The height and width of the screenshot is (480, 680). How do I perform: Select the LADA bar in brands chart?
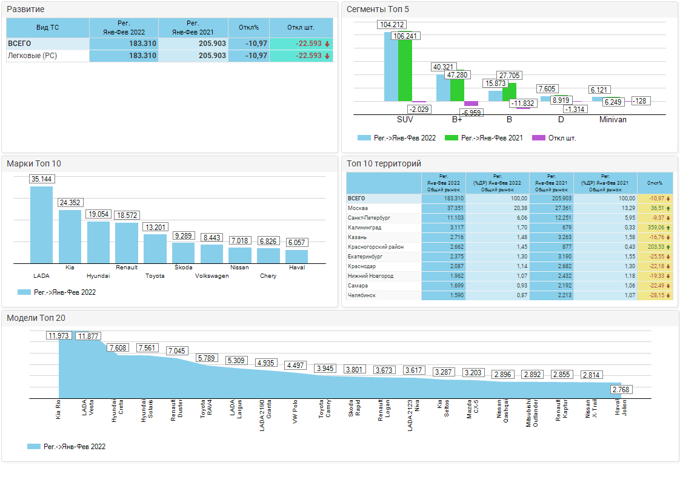42,224
